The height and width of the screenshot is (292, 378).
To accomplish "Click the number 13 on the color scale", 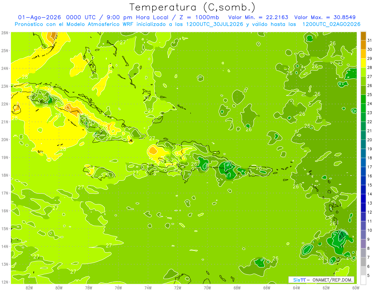I will [370, 203].
